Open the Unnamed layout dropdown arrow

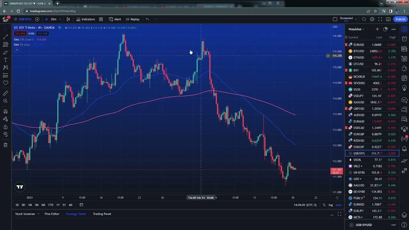pyautogui.click(x=355, y=19)
